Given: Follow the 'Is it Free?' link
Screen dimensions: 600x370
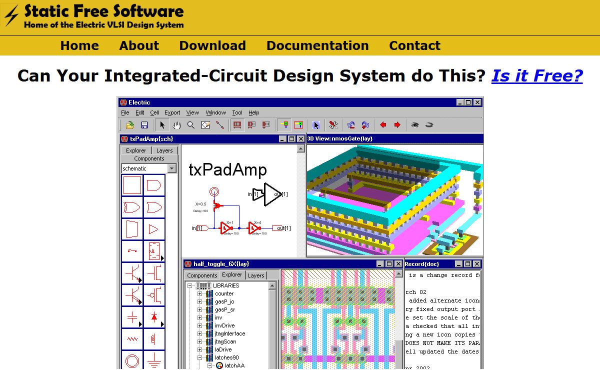Looking at the screenshot, I should point(537,75).
